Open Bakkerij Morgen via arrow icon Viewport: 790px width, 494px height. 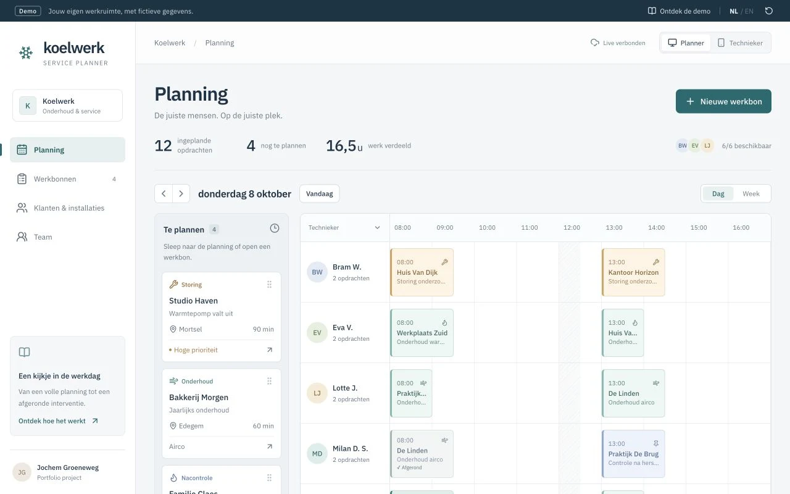(x=269, y=446)
